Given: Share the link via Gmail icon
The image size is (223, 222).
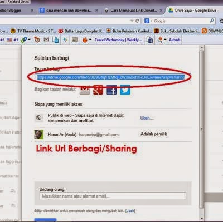Looking at the screenshot, I should pos(85,90).
